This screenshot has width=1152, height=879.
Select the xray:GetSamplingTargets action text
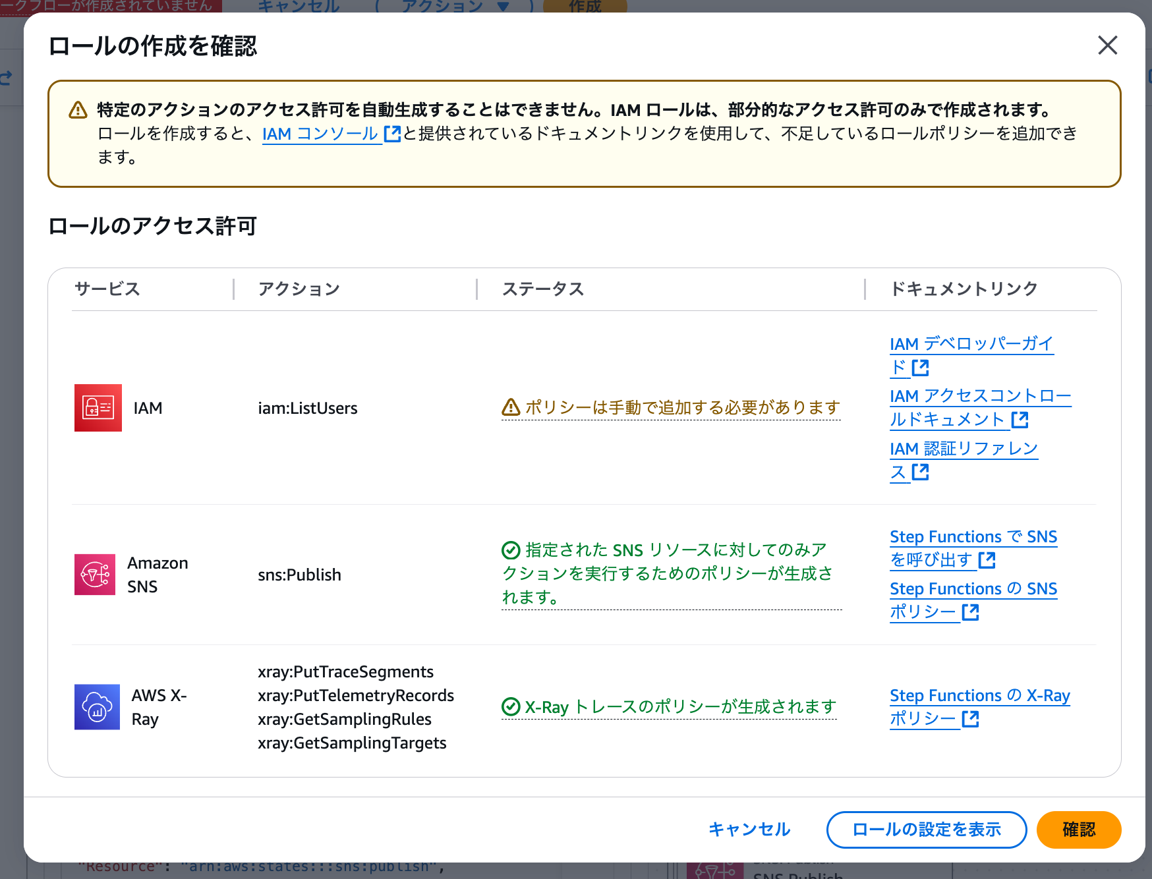coord(352,743)
